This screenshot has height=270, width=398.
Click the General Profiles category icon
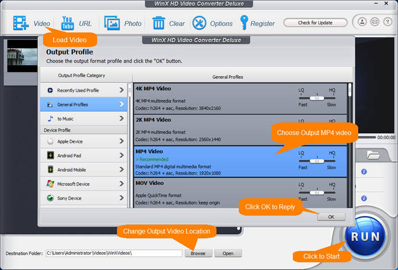coord(50,104)
